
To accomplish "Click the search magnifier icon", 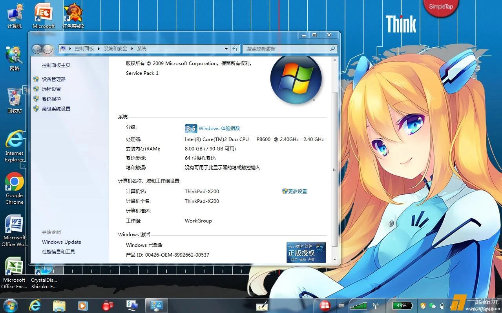I will [332, 49].
